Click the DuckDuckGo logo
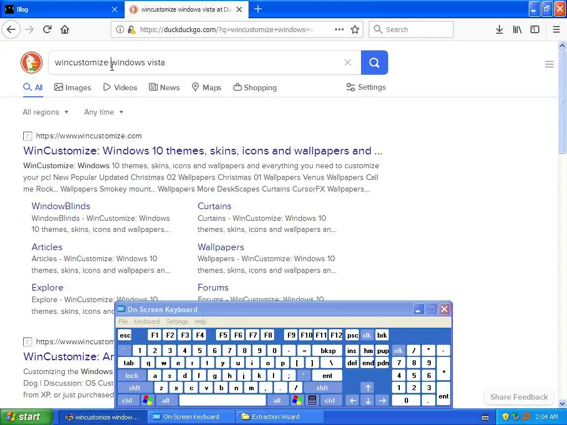 pyautogui.click(x=32, y=63)
